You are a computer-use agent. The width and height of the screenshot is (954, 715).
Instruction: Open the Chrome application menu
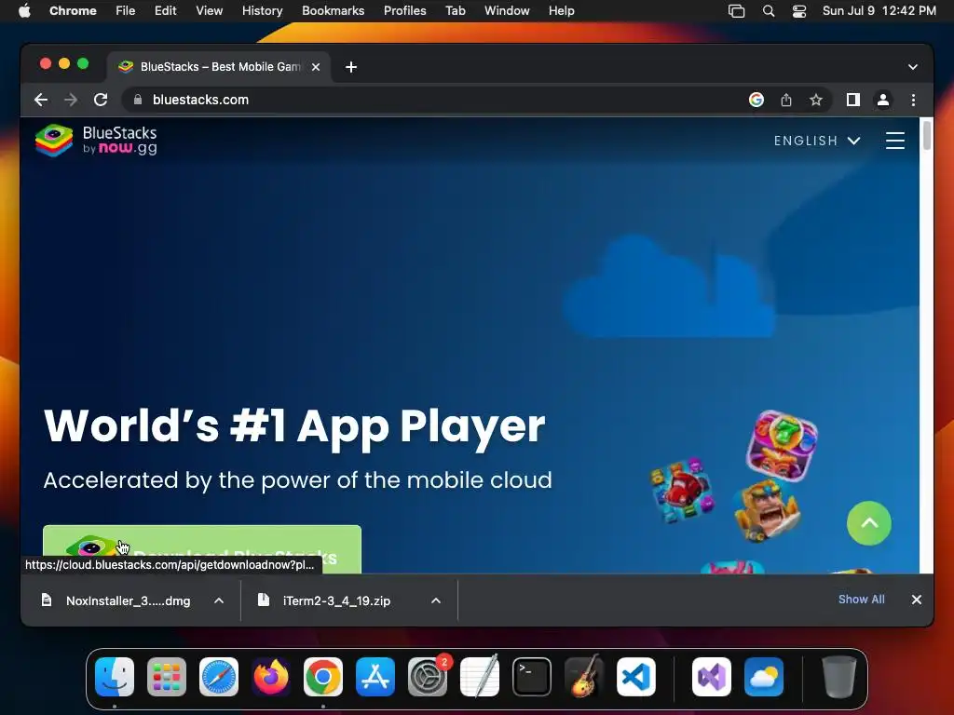[x=73, y=11]
